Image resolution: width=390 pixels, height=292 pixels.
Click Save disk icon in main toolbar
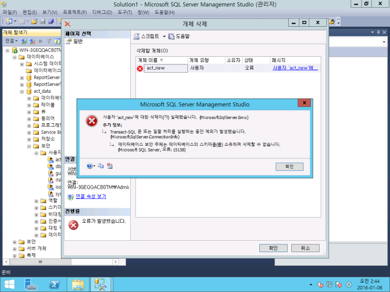pos(43,21)
